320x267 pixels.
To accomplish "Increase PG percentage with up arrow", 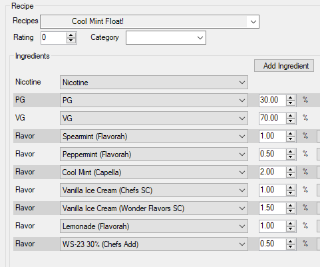I will (291, 98).
